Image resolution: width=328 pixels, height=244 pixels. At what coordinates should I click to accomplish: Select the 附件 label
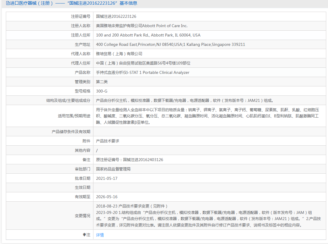click(86, 141)
